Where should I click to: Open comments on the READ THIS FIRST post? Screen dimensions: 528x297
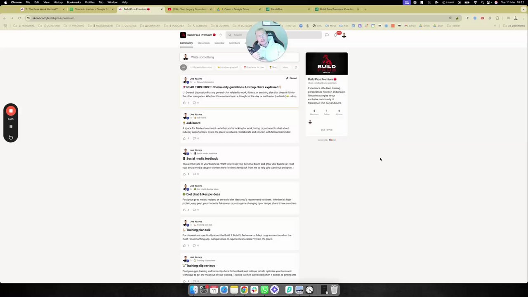194,103
